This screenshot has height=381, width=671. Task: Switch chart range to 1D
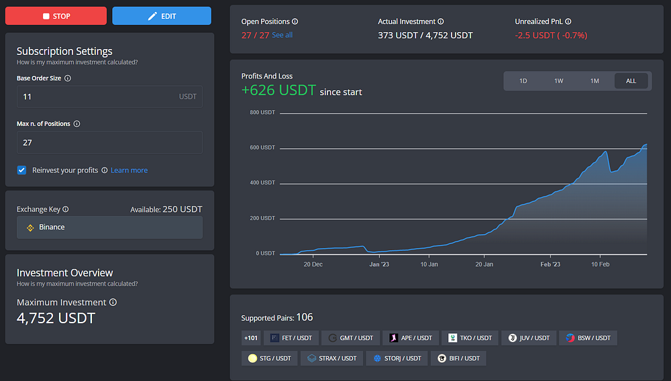[523, 80]
